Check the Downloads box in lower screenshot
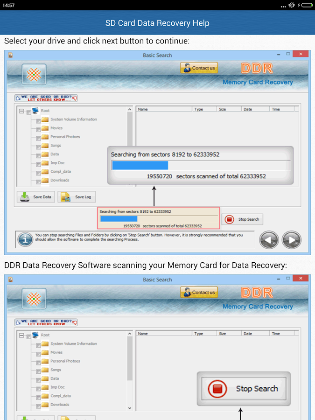This screenshot has height=420, width=315. [38, 406]
